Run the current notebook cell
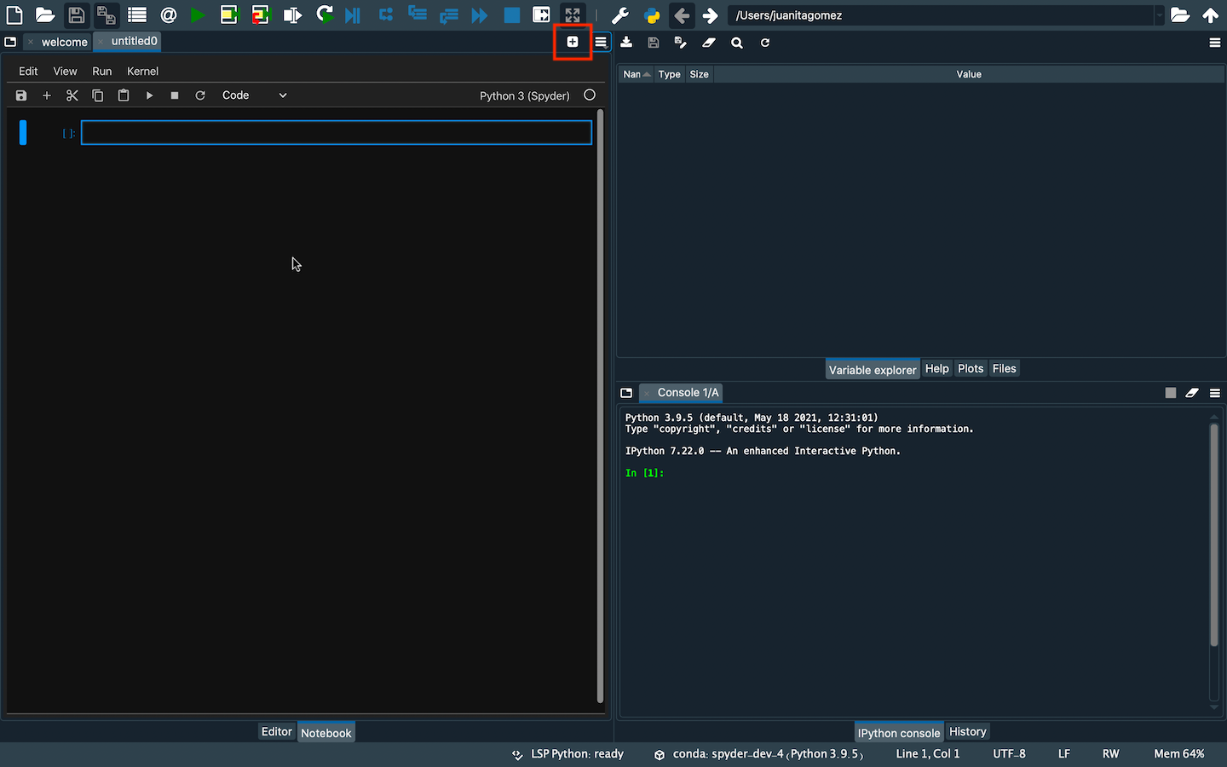Image resolution: width=1227 pixels, height=767 pixels. click(x=149, y=95)
